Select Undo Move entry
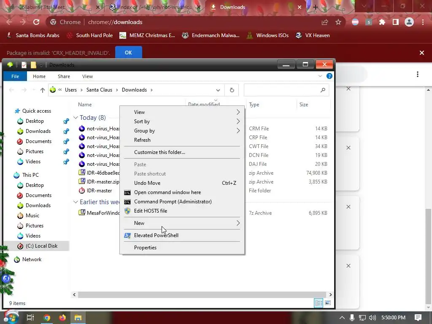 click(182, 183)
